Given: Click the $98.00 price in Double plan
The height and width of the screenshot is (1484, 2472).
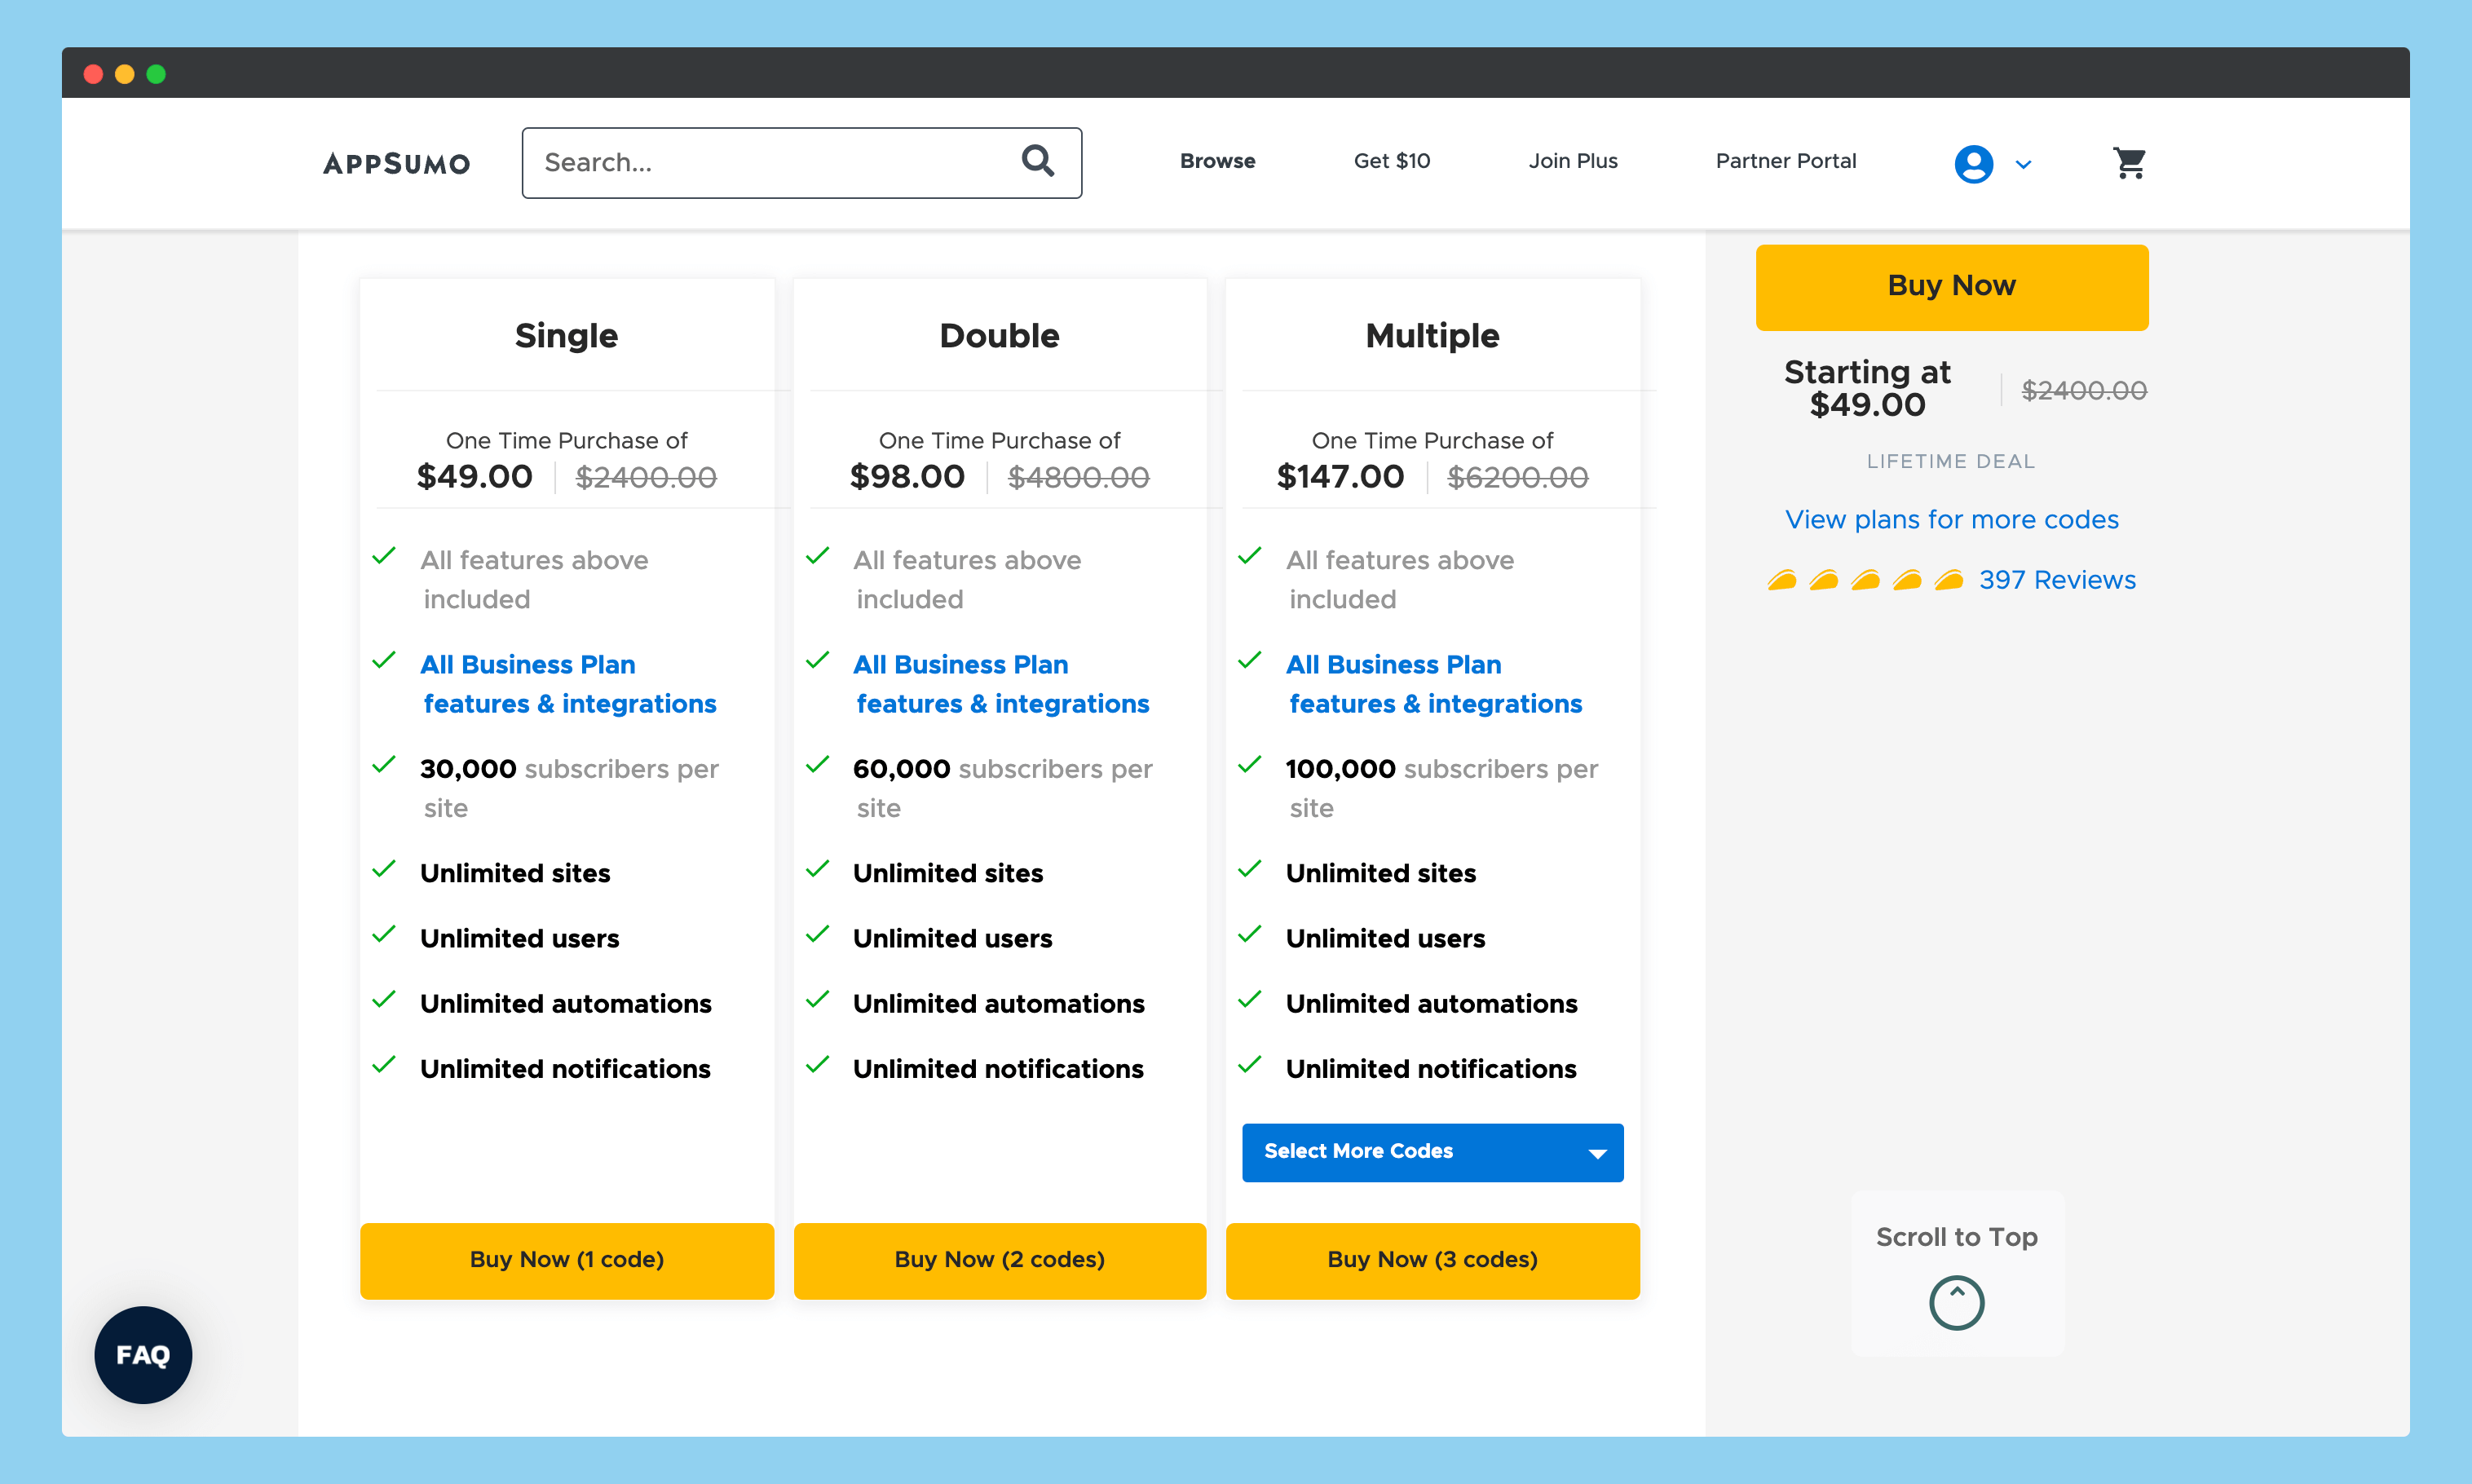Looking at the screenshot, I should tap(907, 477).
